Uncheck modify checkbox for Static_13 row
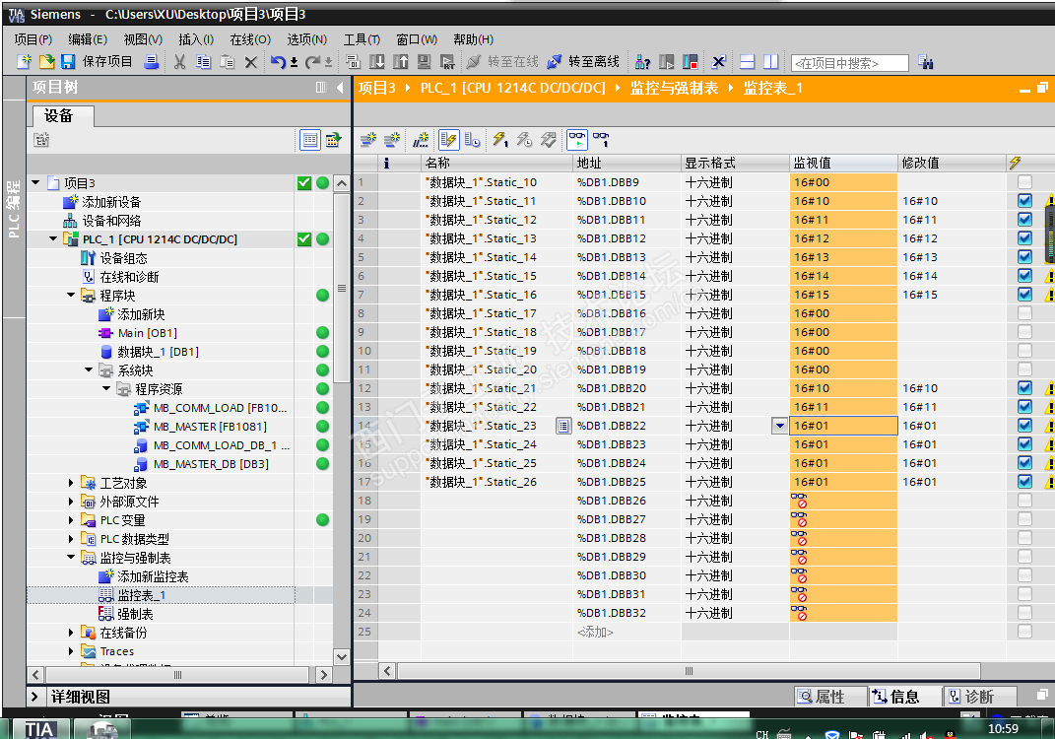1055x739 pixels. tap(1024, 238)
